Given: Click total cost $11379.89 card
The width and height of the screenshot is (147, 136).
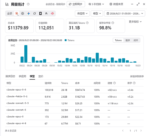Looking at the screenshot, I should pos(20,26).
